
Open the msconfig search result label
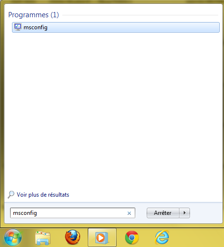pos(35,27)
